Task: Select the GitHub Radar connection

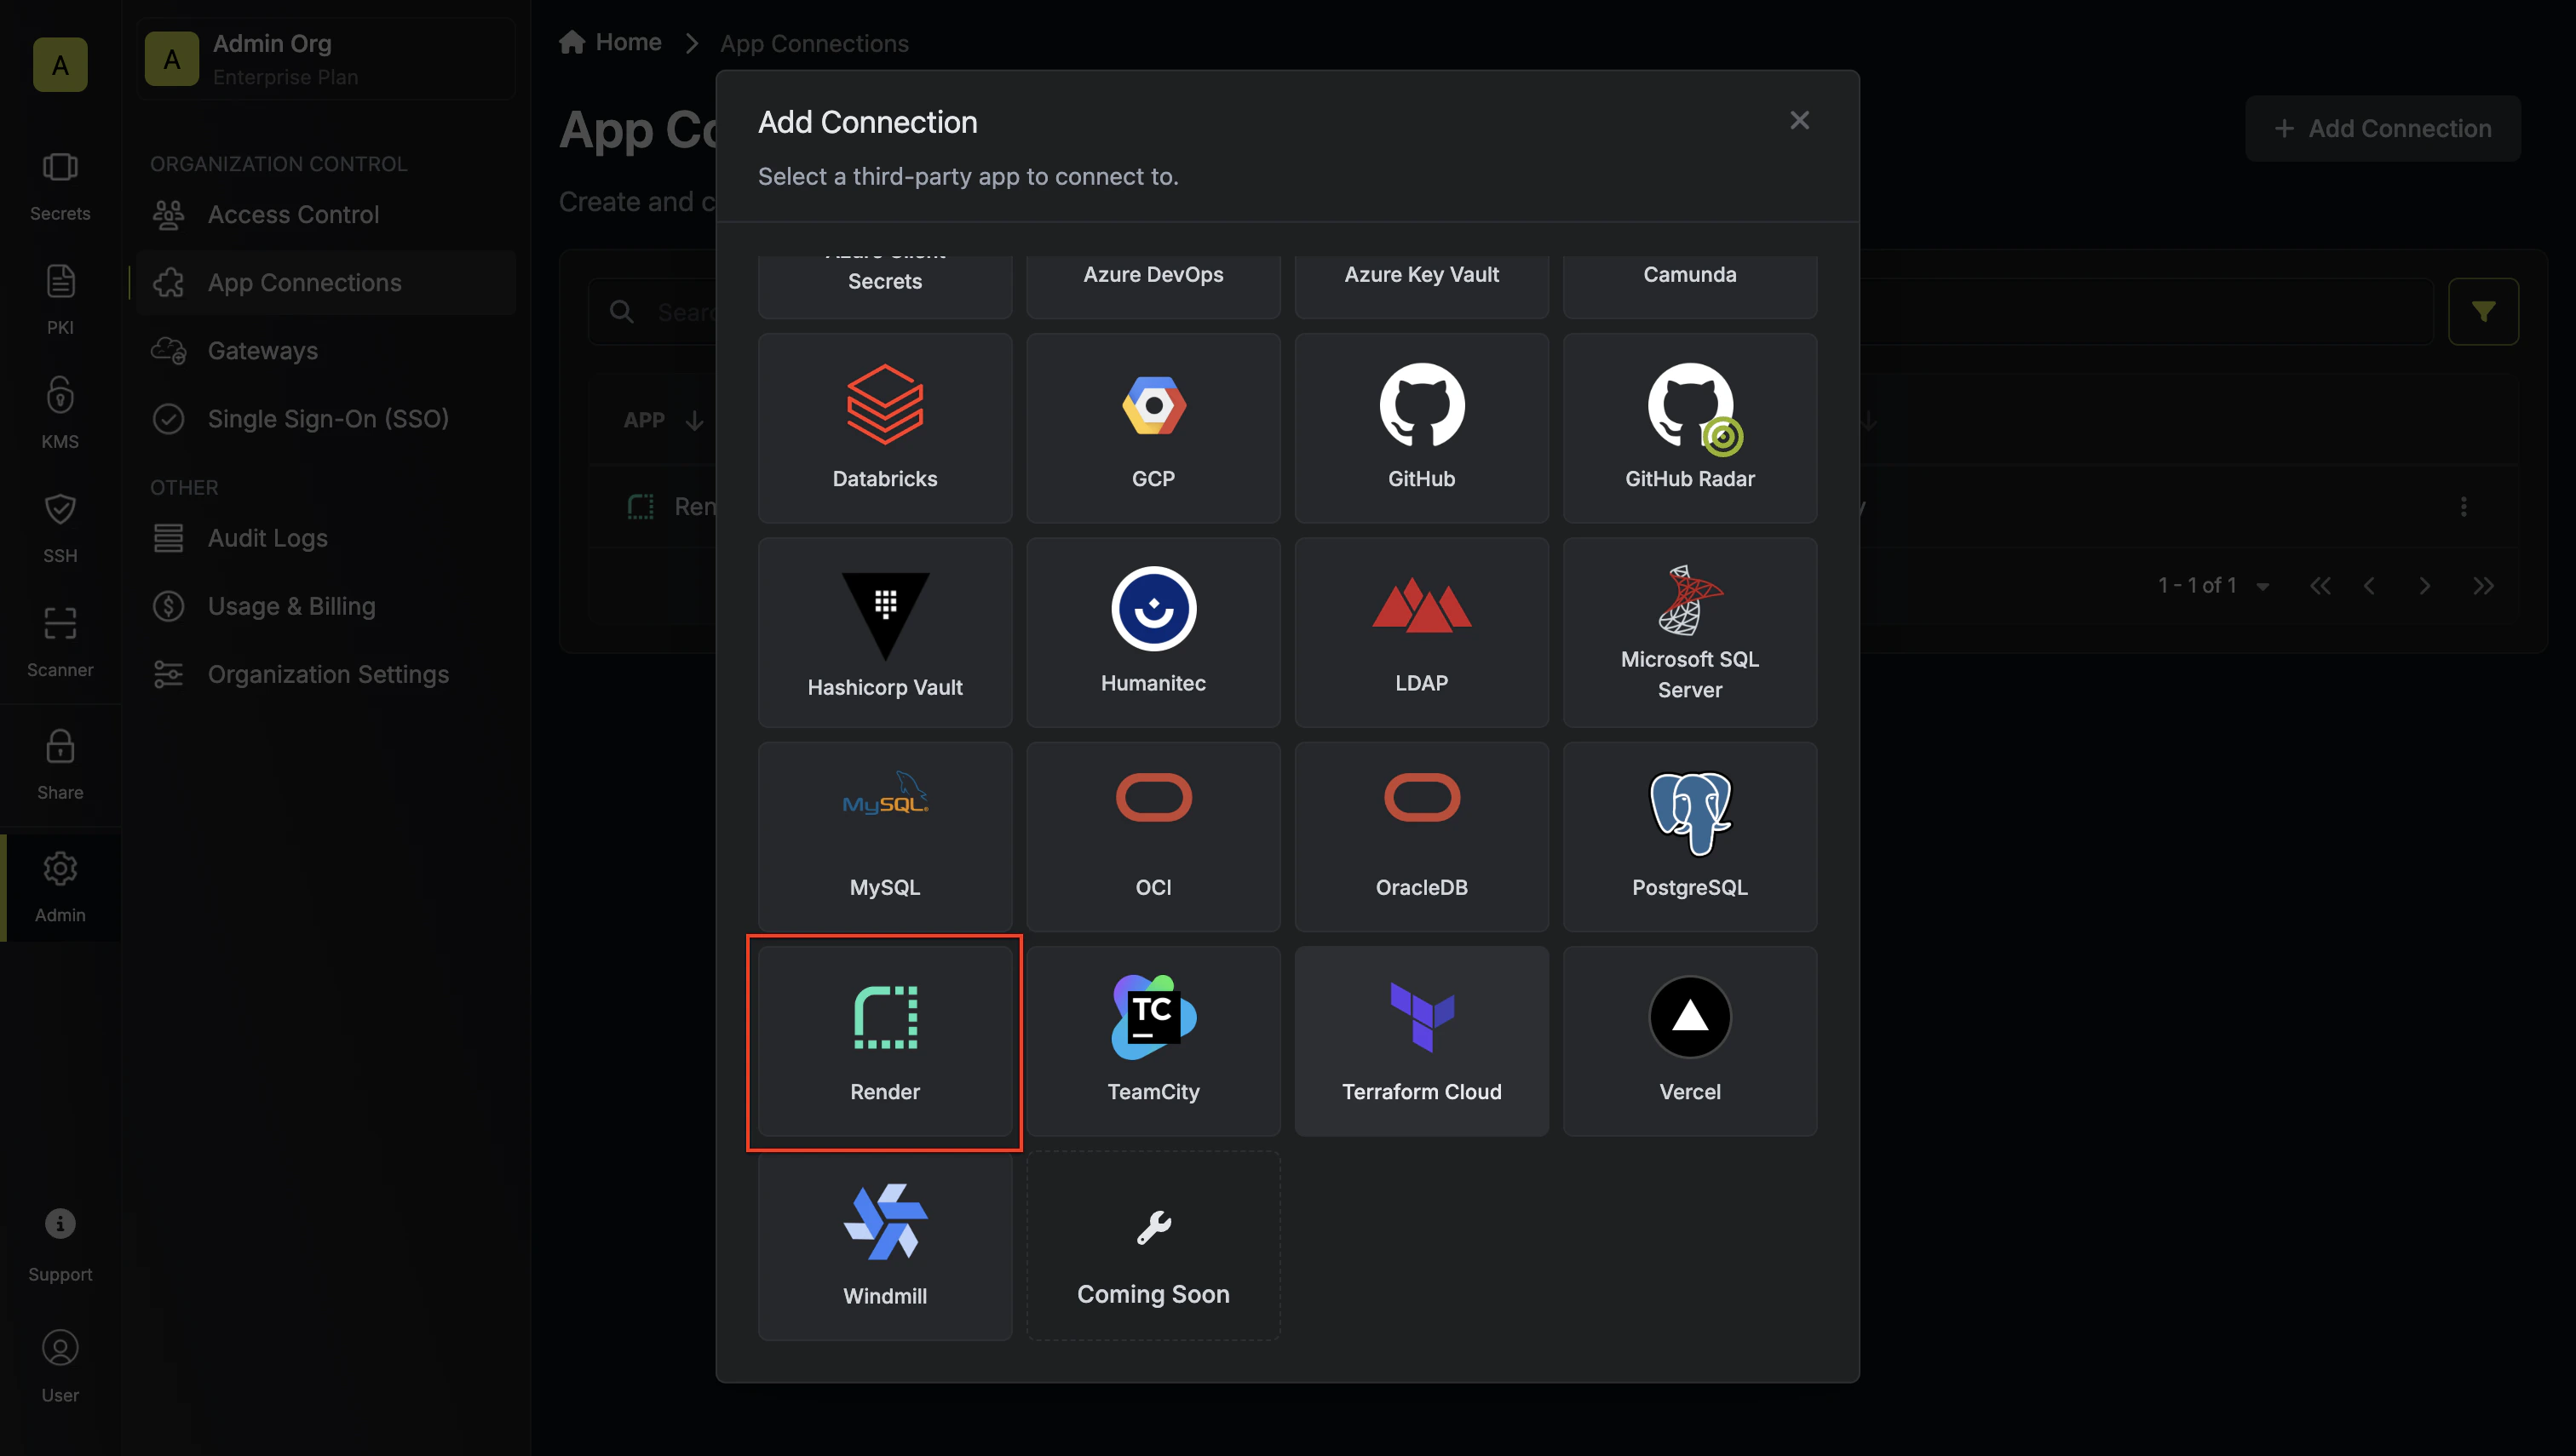Action: click(1688, 428)
